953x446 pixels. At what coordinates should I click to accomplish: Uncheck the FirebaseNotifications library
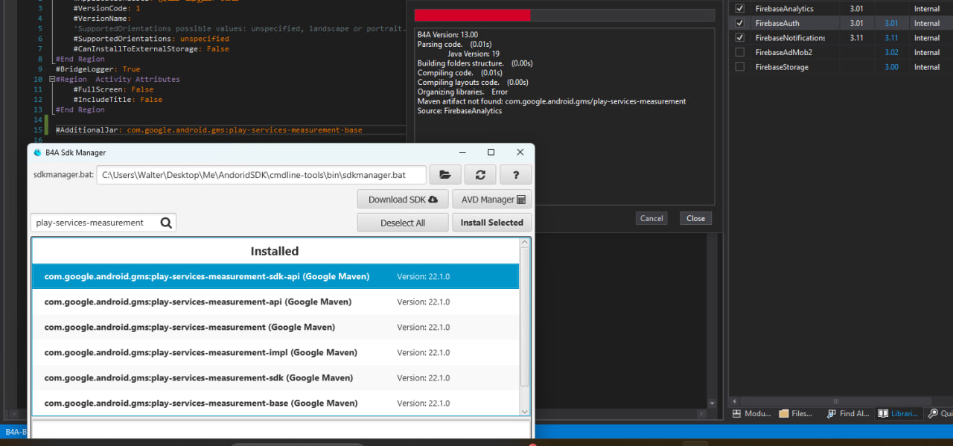[x=739, y=37]
